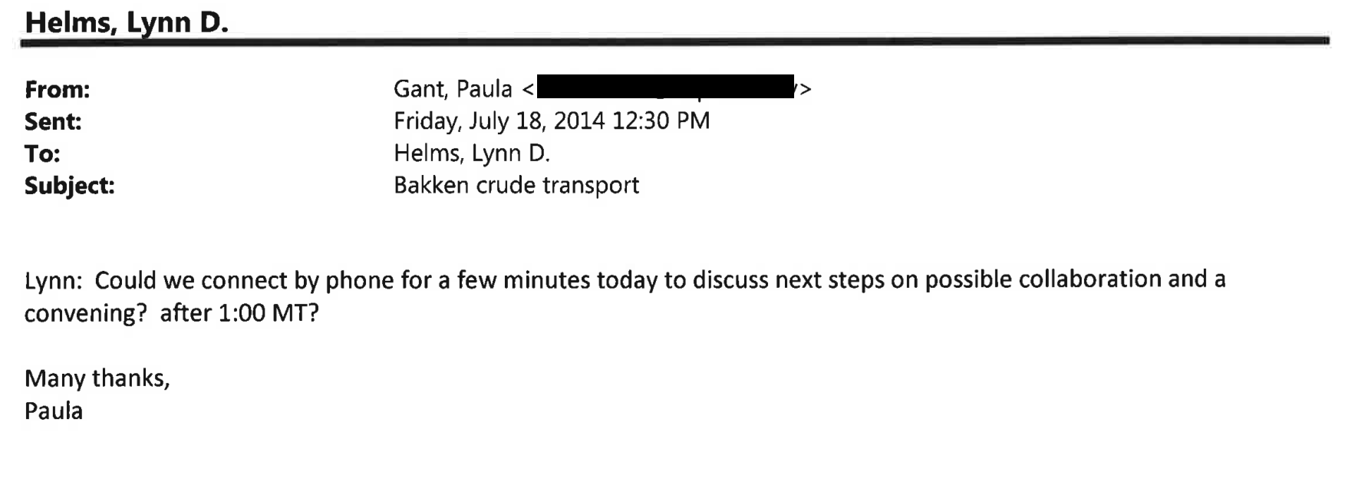Viewport: 1355px width, 502px height.
Task: Click the sent date Friday, July 18, 2014
Action: click(500, 121)
